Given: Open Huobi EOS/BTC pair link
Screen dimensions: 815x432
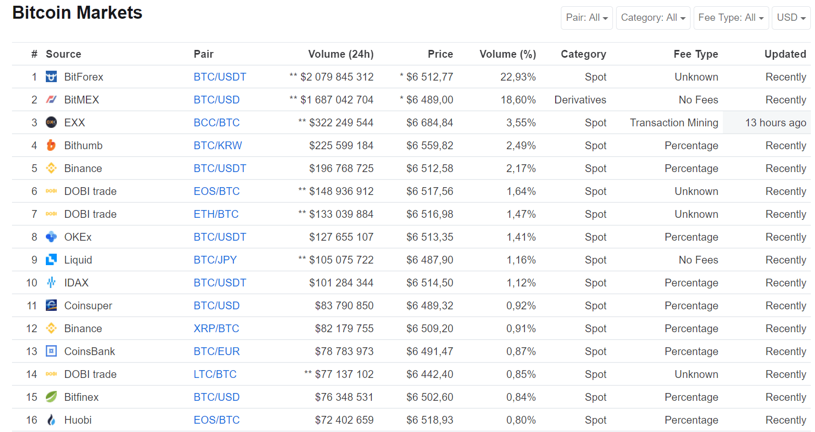Looking at the screenshot, I should [217, 420].
